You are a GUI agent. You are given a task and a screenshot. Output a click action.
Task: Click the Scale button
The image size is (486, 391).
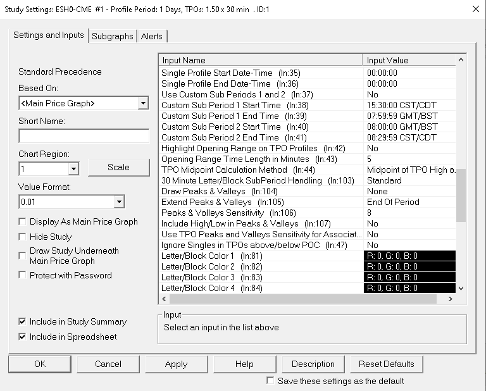click(x=119, y=167)
